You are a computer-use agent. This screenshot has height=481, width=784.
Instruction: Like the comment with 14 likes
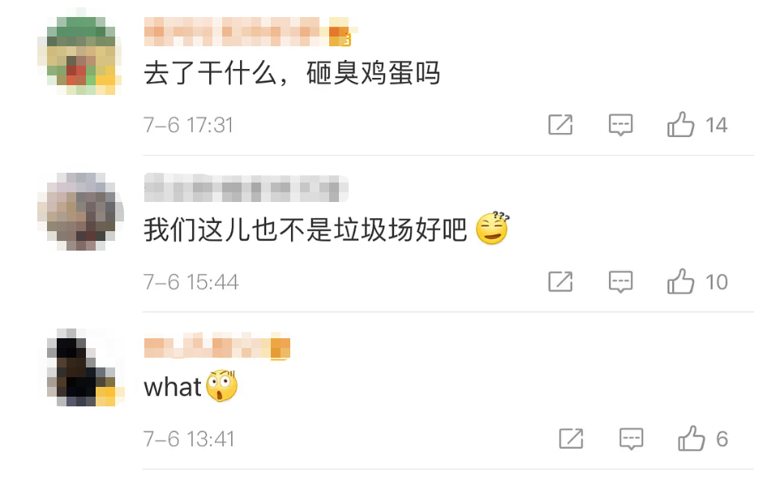click(x=680, y=124)
